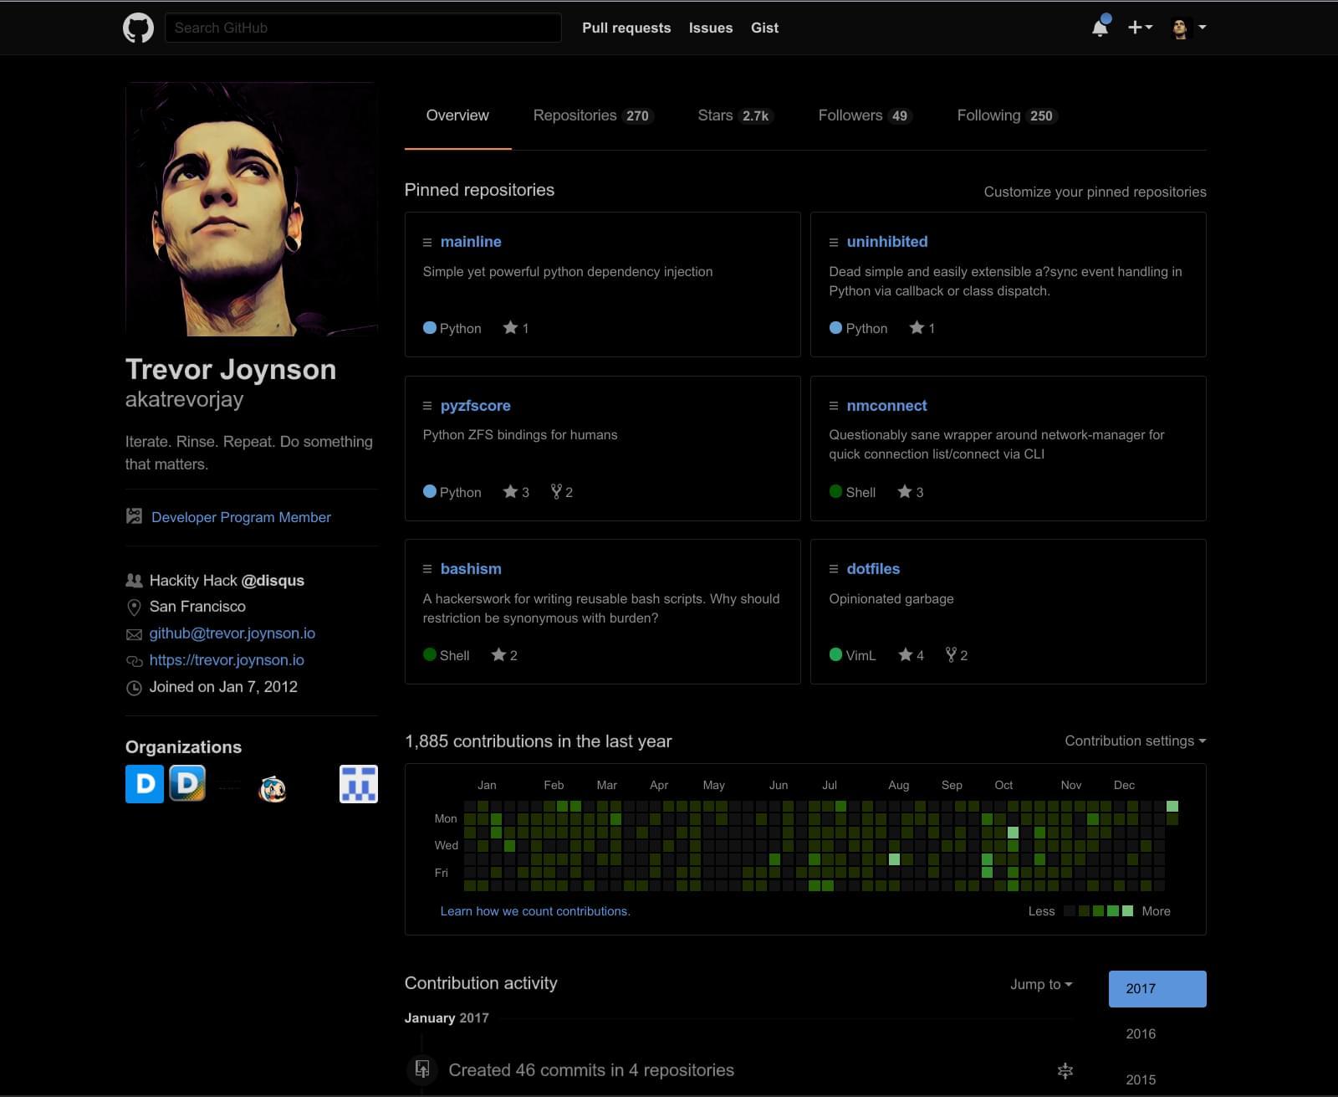Click the github@trevor.joynson.io email link
This screenshot has height=1097, width=1338.
pyautogui.click(x=232, y=633)
